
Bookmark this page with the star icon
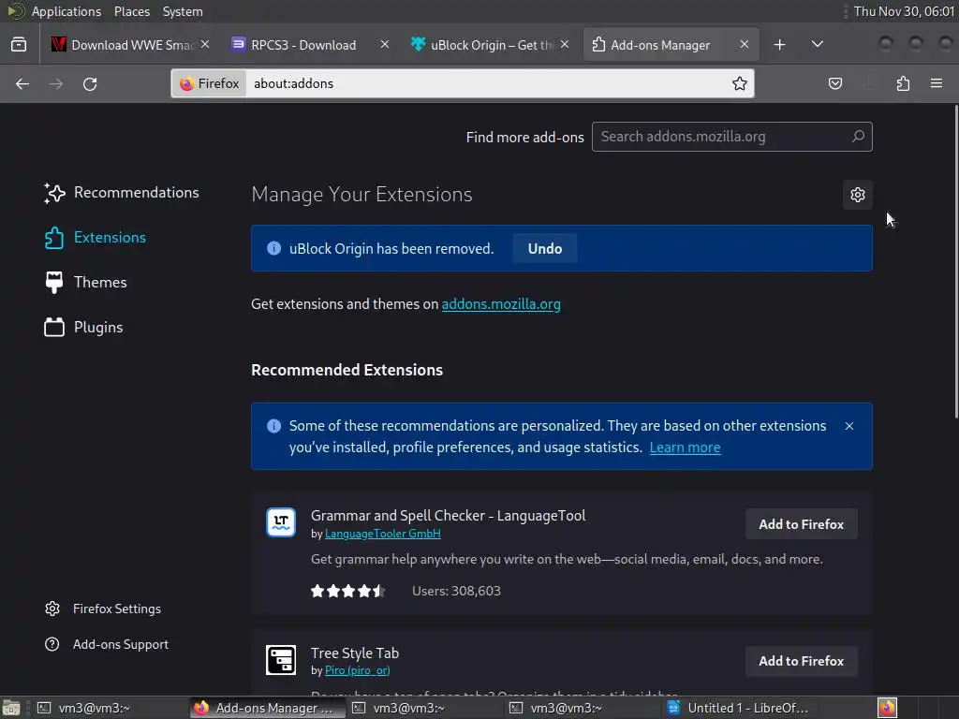coord(740,83)
